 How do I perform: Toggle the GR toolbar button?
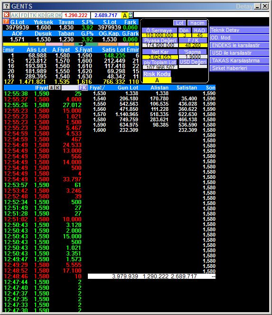tap(50, 15)
